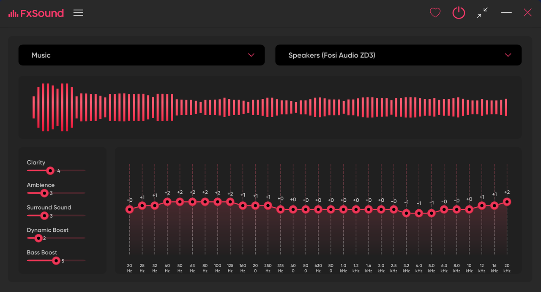Select the 315 Hz EQ band knob
Image resolution: width=541 pixels, height=292 pixels.
(281, 209)
